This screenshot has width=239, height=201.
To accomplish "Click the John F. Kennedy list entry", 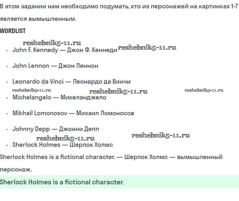I will (x=65, y=50).
